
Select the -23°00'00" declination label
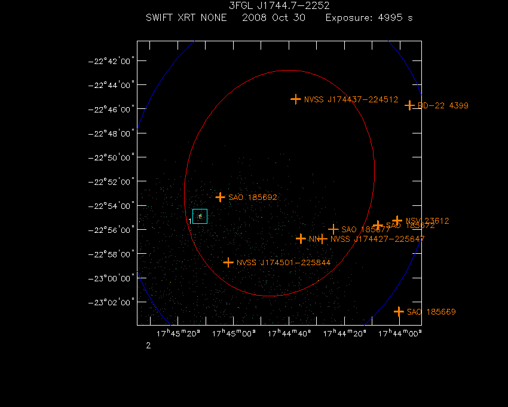coord(111,278)
